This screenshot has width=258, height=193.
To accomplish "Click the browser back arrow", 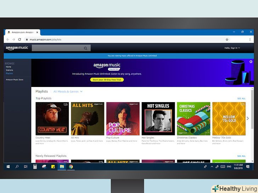I will coord(8,39).
